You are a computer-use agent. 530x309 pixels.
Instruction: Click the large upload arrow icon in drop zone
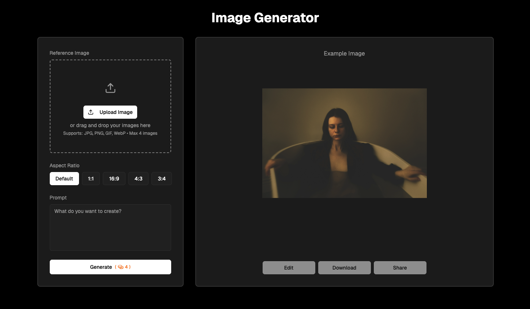tap(110, 88)
